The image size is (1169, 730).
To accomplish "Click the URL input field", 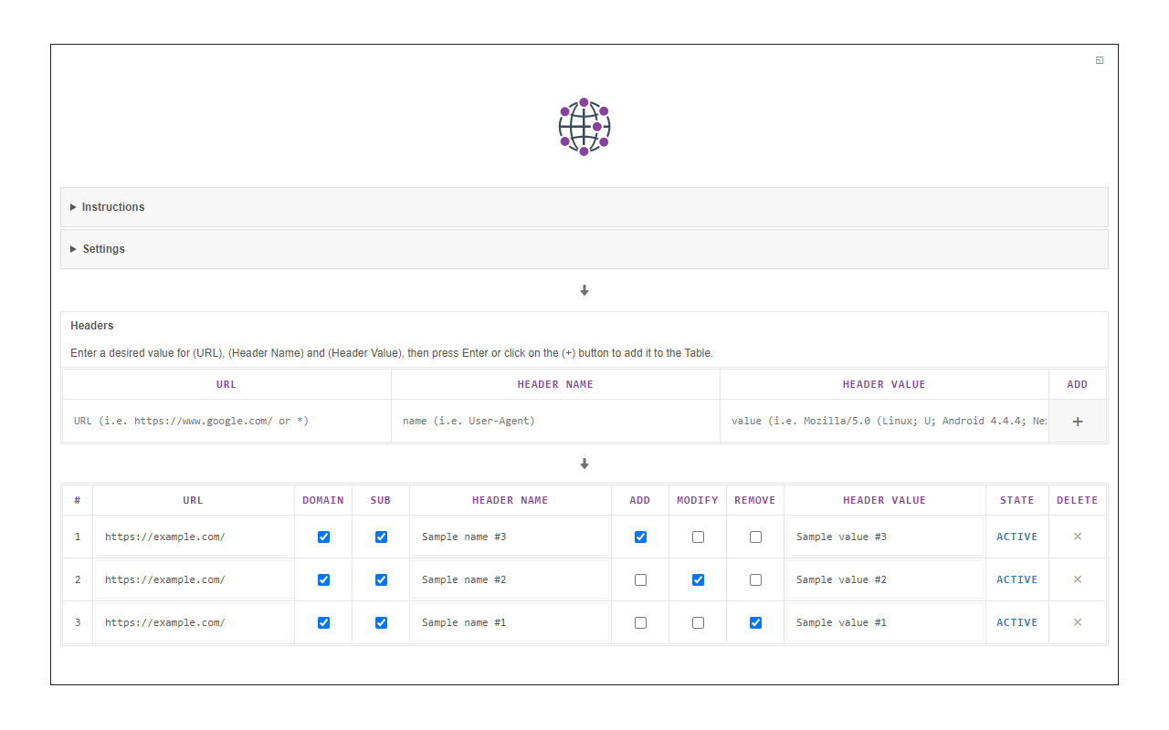I will coord(226,421).
